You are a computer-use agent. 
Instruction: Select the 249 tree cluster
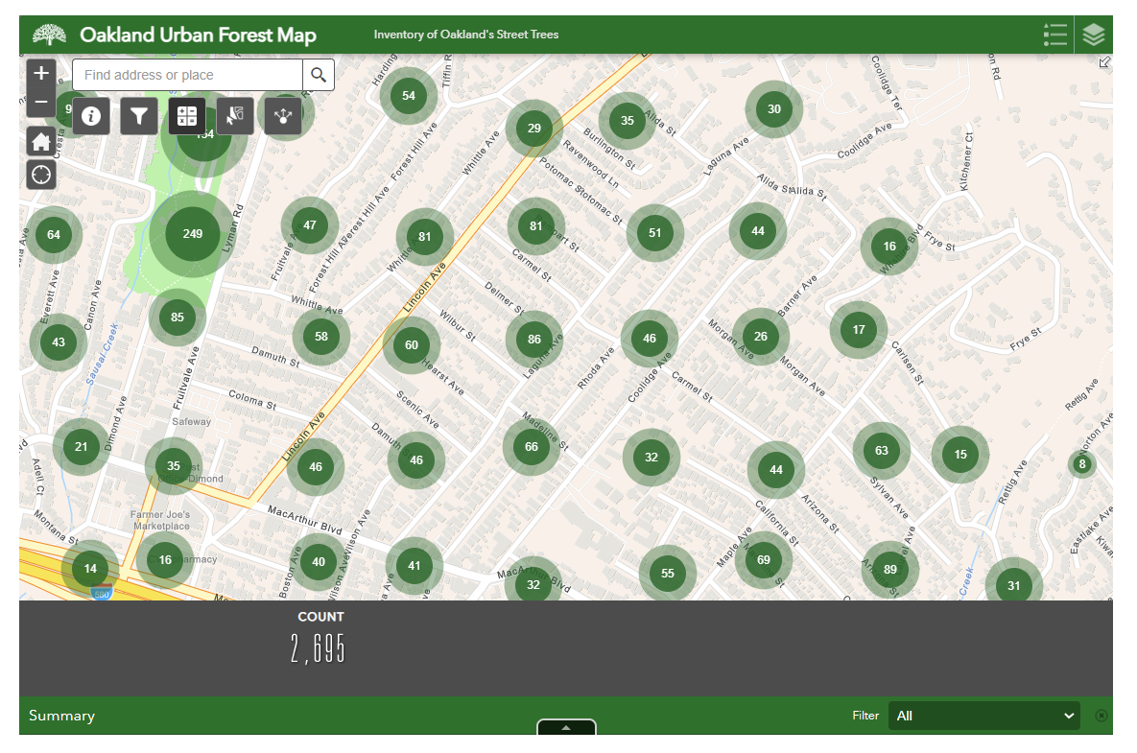193,234
